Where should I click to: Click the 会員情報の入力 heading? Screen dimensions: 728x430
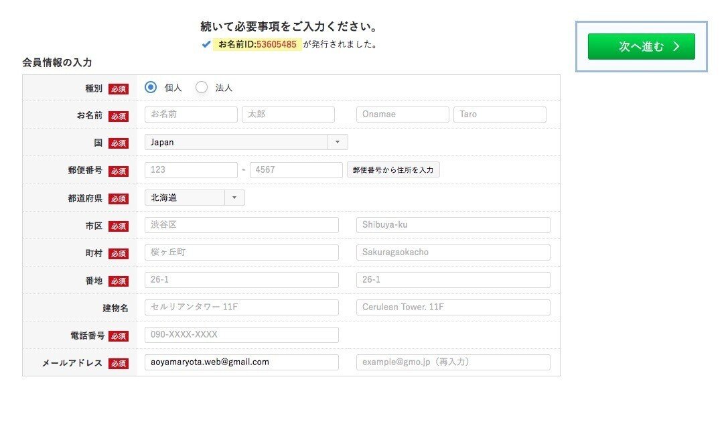[x=57, y=63]
